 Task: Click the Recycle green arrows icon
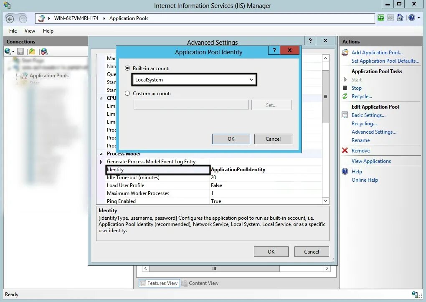345,96
